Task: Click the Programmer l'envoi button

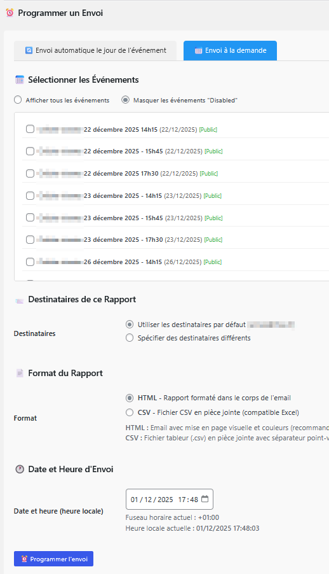Action: 54,559
